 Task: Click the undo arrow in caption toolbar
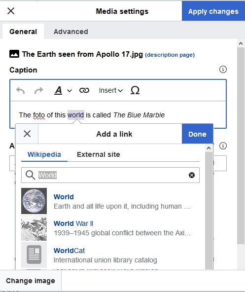pos(21,90)
